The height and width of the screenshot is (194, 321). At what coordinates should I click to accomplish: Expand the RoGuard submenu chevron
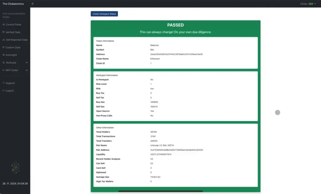tap(27, 62)
